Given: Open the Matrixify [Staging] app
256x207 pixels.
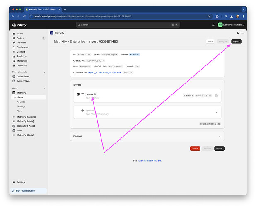Looking at the screenshot, I should coord(26,117).
